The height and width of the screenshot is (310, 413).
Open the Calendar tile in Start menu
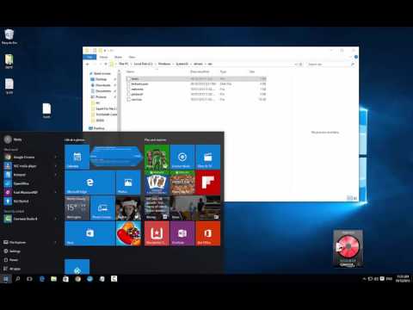pos(77,157)
